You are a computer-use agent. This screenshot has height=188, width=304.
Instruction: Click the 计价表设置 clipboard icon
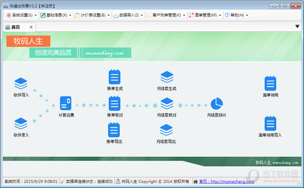click(x=78, y=15)
